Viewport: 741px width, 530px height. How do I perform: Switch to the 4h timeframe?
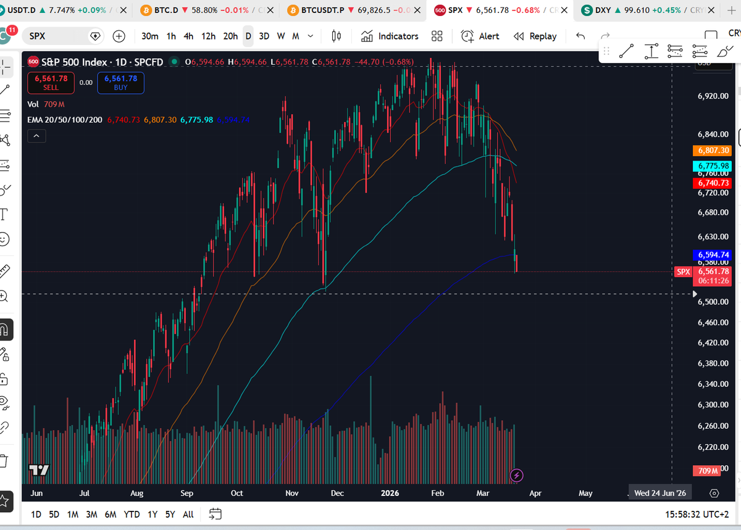189,36
